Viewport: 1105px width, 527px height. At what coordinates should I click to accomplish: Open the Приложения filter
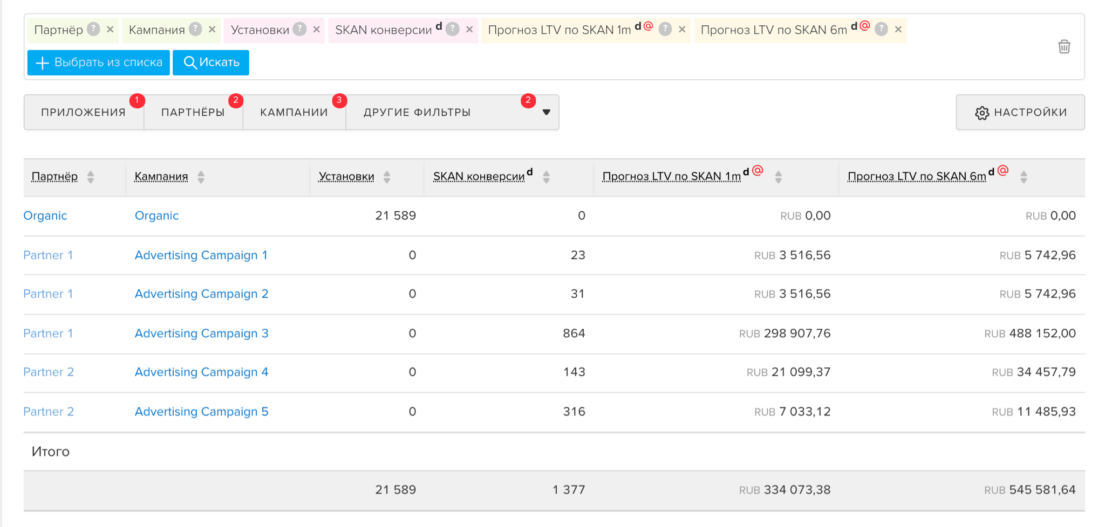[84, 112]
